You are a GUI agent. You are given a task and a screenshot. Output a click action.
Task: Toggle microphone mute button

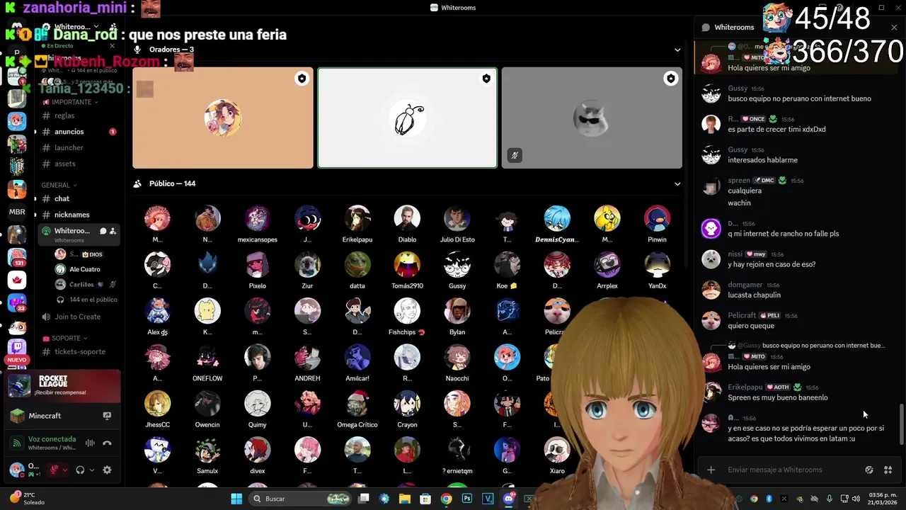coord(54,470)
